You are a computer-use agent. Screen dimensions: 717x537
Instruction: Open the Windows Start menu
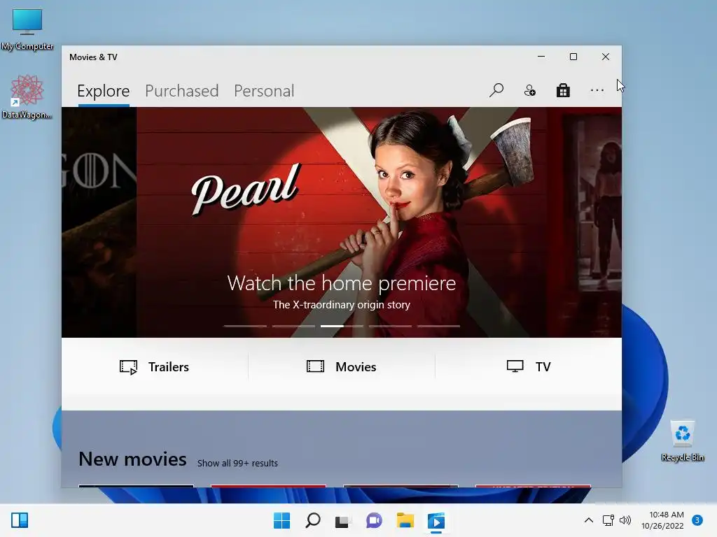click(x=281, y=520)
